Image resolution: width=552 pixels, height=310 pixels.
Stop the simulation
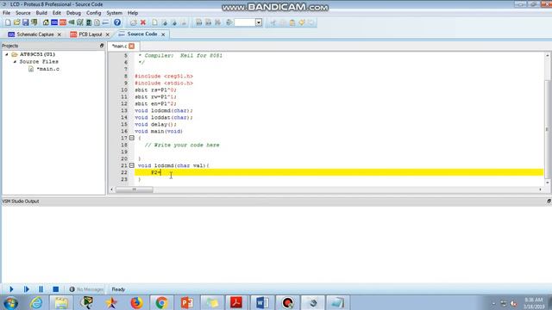point(55,289)
